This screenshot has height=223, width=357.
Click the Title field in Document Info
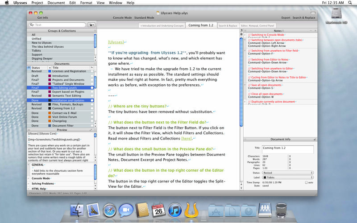tap(288, 149)
